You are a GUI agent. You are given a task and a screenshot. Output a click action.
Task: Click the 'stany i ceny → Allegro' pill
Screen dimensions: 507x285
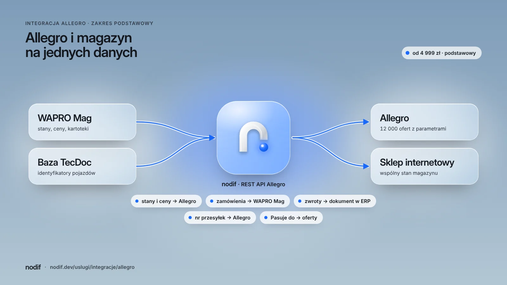(166, 201)
